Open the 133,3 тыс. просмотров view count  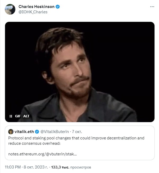[71, 167]
